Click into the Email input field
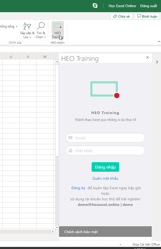161x249 pixels. click(105, 138)
